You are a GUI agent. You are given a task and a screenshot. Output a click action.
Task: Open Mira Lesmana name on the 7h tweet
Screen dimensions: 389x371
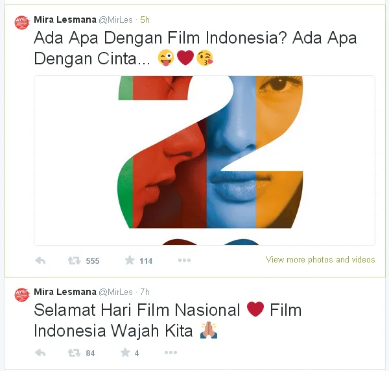click(65, 292)
